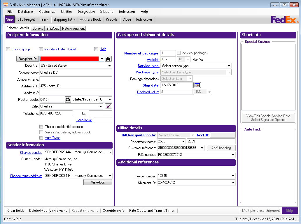Open the Inbound menu

pyautogui.click(x=107, y=12)
